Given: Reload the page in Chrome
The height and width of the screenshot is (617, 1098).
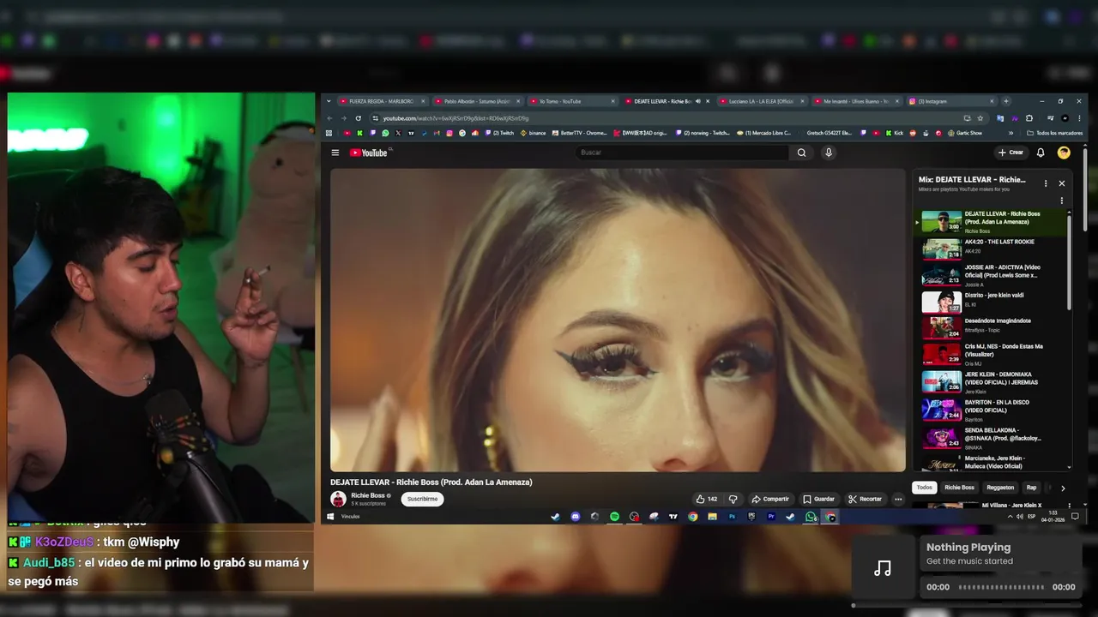Looking at the screenshot, I should (x=358, y=118).
